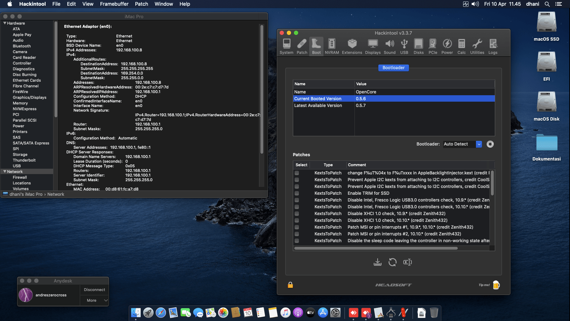Open the NVRAM section
The height and width of the screenshot is (321, 570).
pyautogui.click(x=332, y=46)
